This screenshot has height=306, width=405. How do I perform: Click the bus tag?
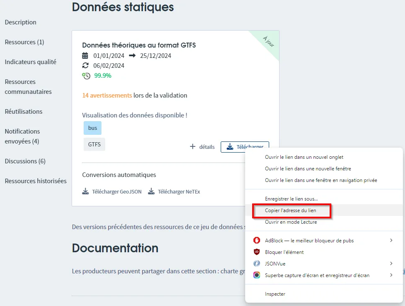[92, 128]
